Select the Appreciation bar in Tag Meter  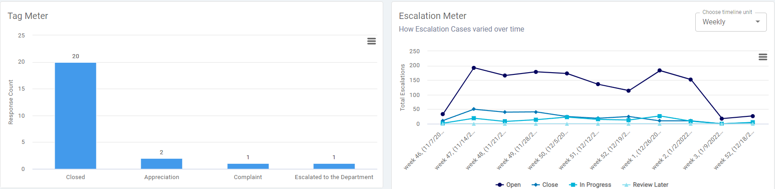pos(161,164)
